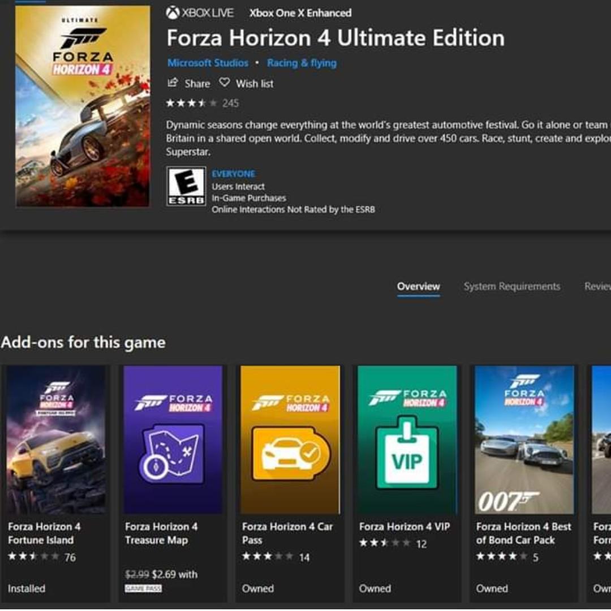
Task: Open the Forza Horizon 4 Ultimate cover art
Action: coord(83,106)
